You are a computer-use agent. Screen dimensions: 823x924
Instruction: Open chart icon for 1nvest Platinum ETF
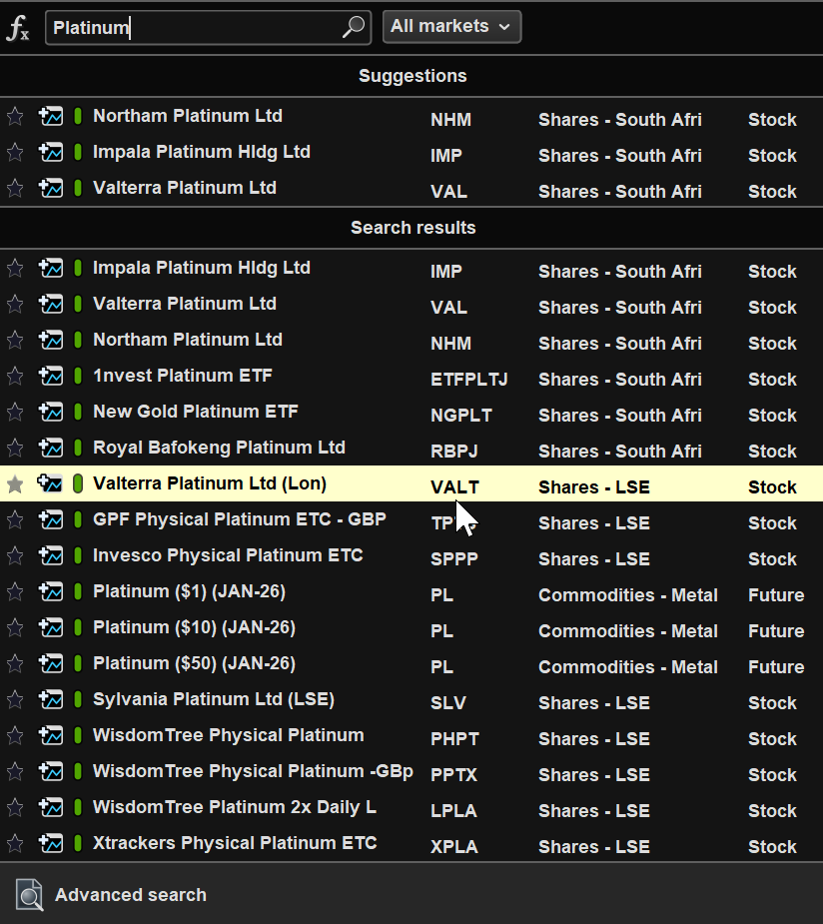(x=51, y=376)
